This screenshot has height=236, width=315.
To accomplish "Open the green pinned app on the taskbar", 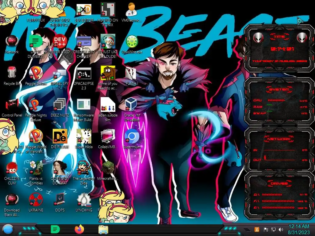I will coord(55,229).
